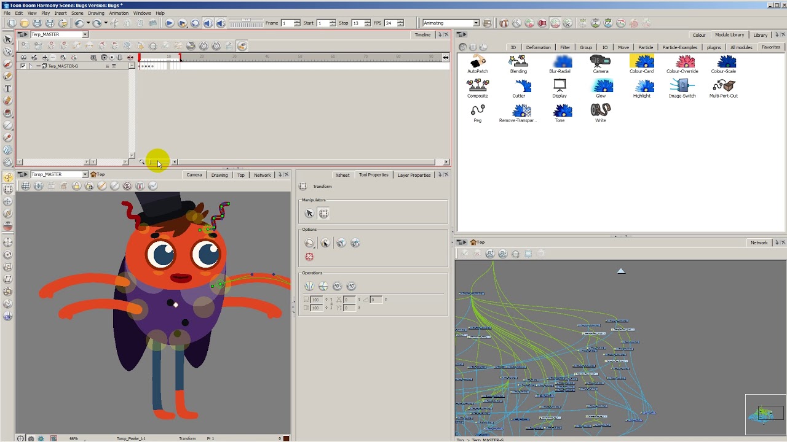Select the Write module icon
This screenshot has width=787, height=442.
tap(601, 110)
